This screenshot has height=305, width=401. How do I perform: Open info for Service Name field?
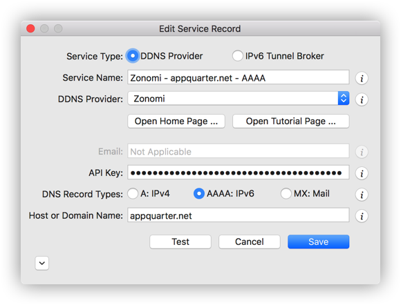(x=362, y=78)
